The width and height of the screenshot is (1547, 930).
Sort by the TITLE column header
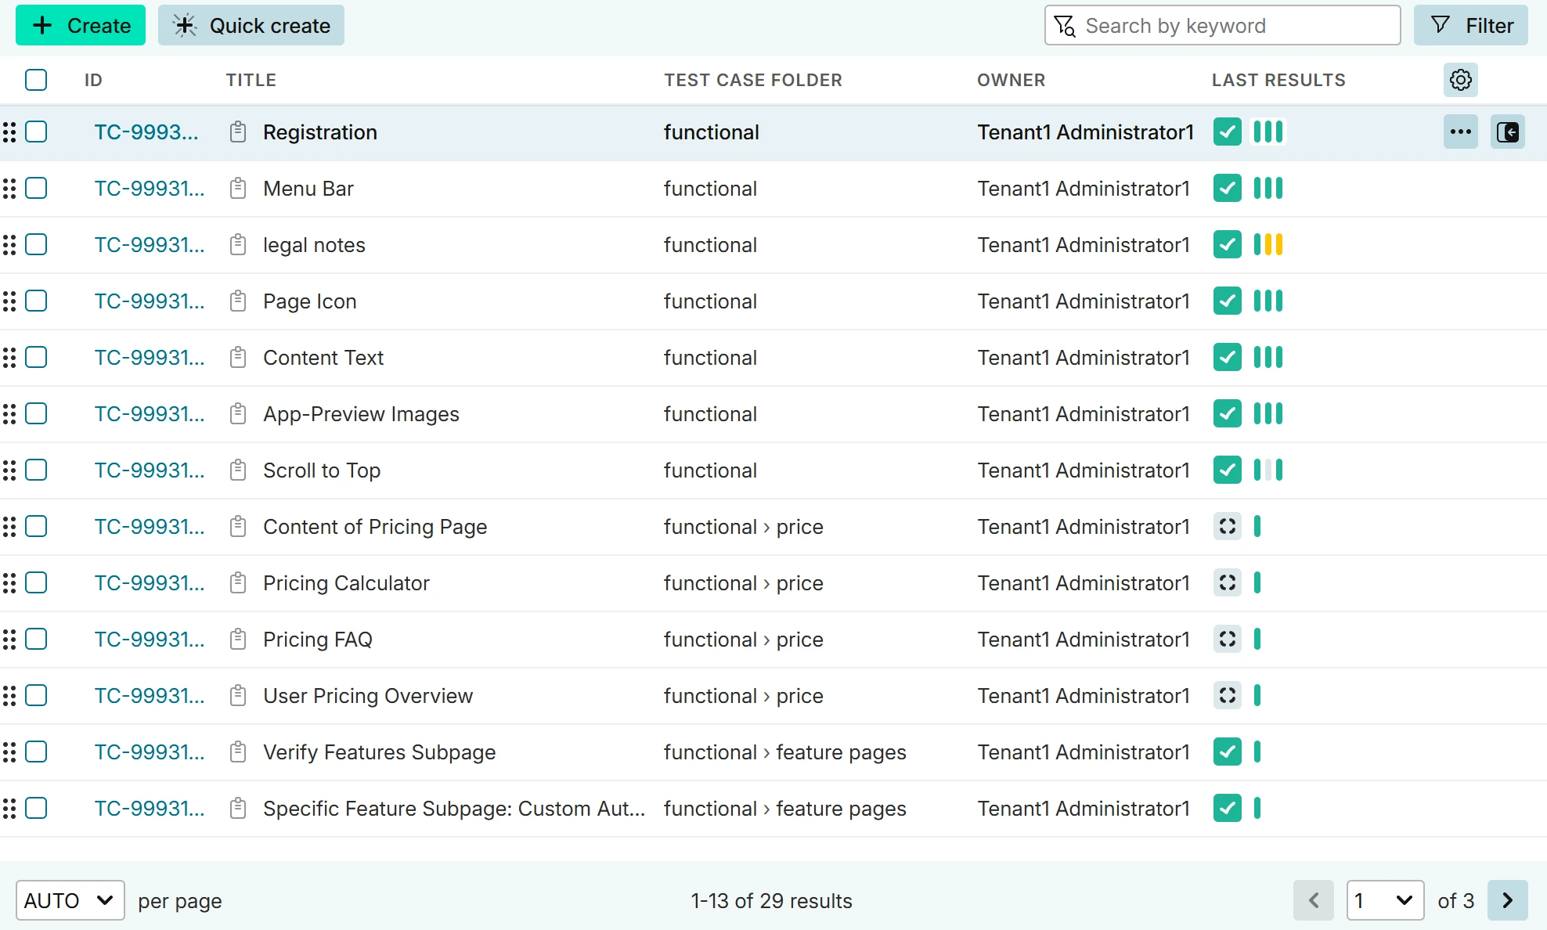251,80
